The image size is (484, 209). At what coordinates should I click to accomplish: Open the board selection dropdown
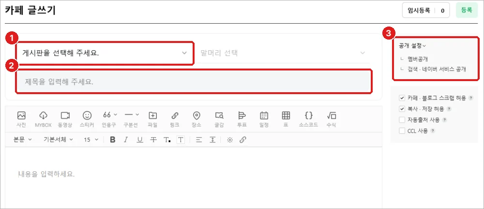pyautogui.click(x=105, y=53)
